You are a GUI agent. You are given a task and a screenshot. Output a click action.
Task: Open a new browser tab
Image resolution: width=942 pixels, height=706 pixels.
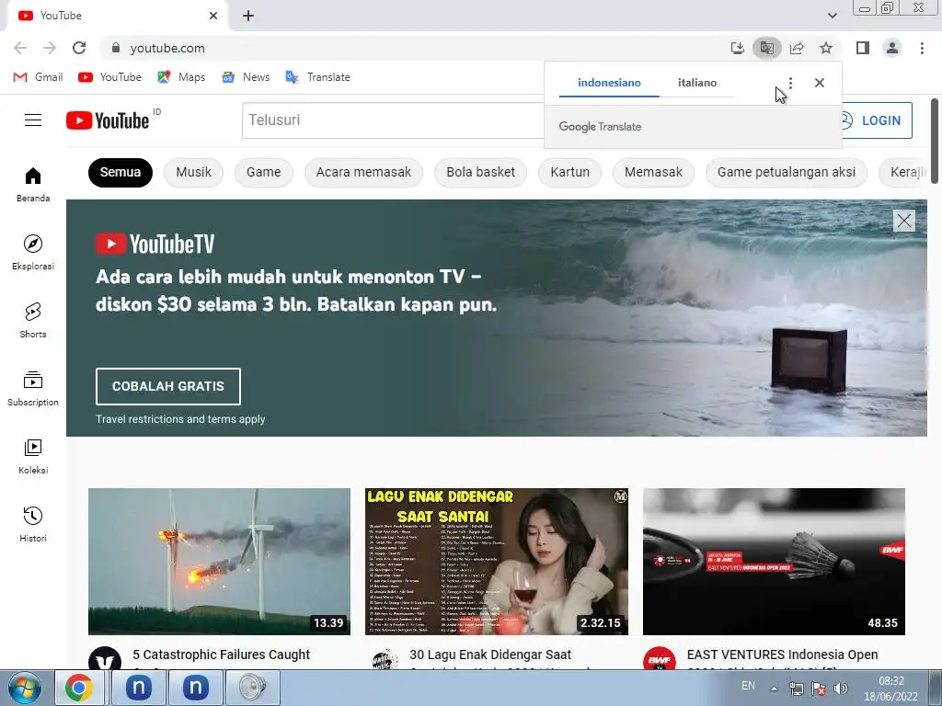pos(248,16)
